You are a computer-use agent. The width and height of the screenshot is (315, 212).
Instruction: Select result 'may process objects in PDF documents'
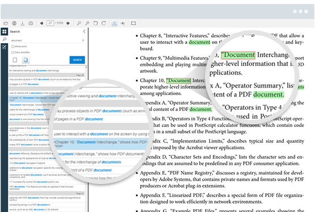[x=47, y=80]
